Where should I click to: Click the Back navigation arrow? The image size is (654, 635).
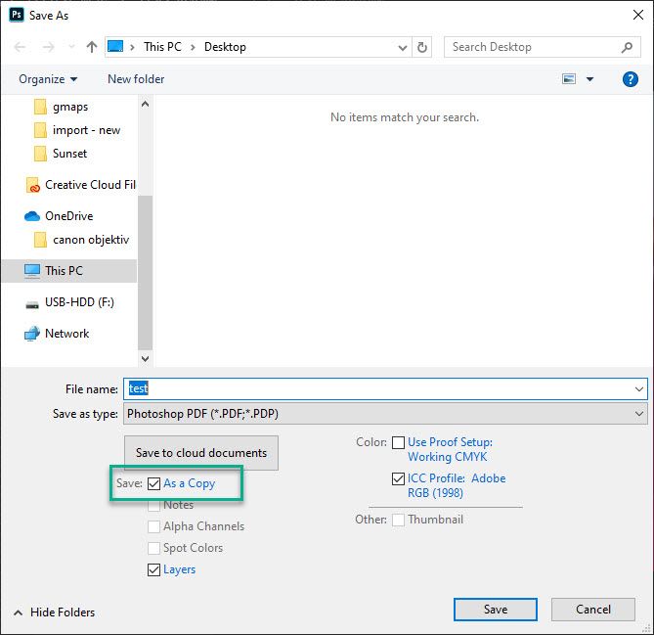20,47
